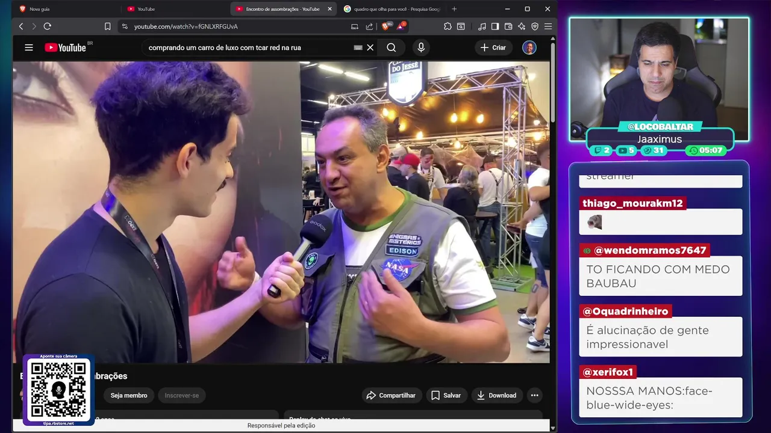
Task: Bookmark this page with the bookmark icon
Action: [107, 26]
